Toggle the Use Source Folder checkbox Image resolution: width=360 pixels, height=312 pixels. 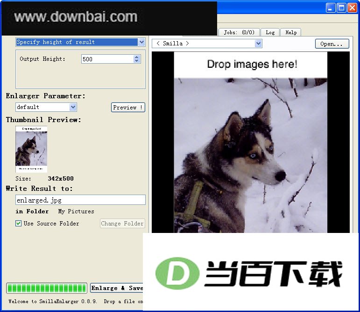[18, 224]
